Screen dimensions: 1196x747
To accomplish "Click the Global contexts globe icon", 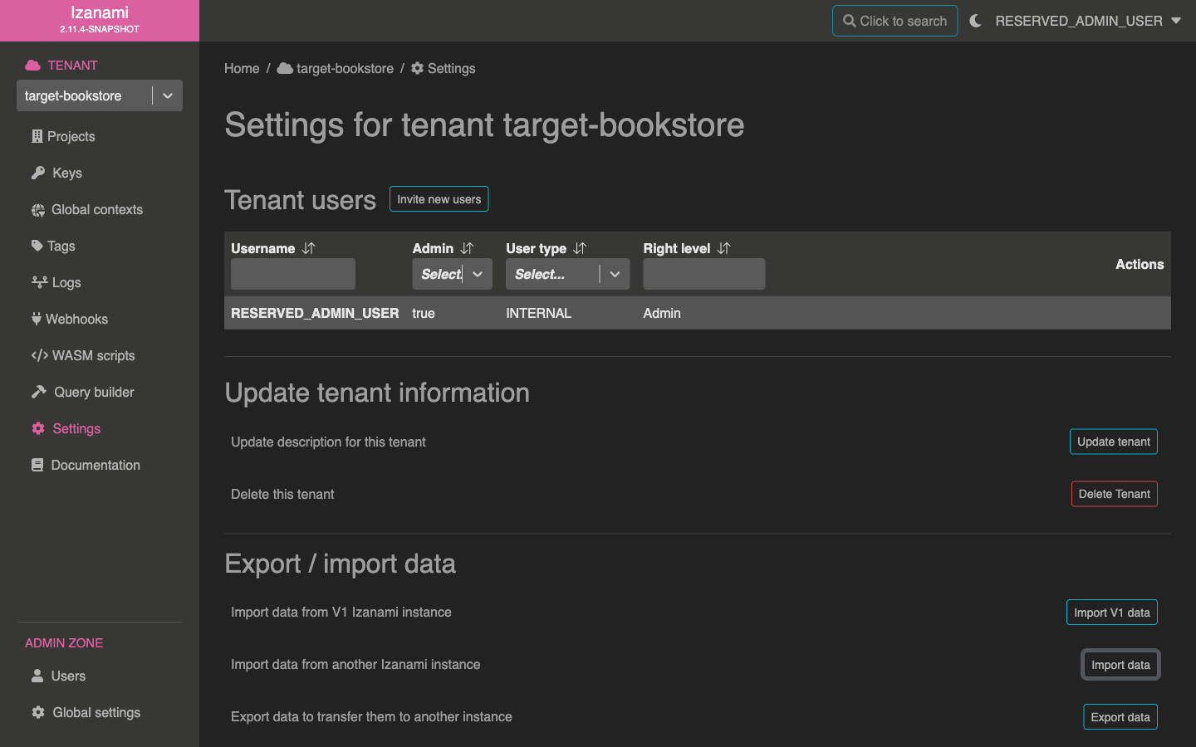I will click(38, 210).
